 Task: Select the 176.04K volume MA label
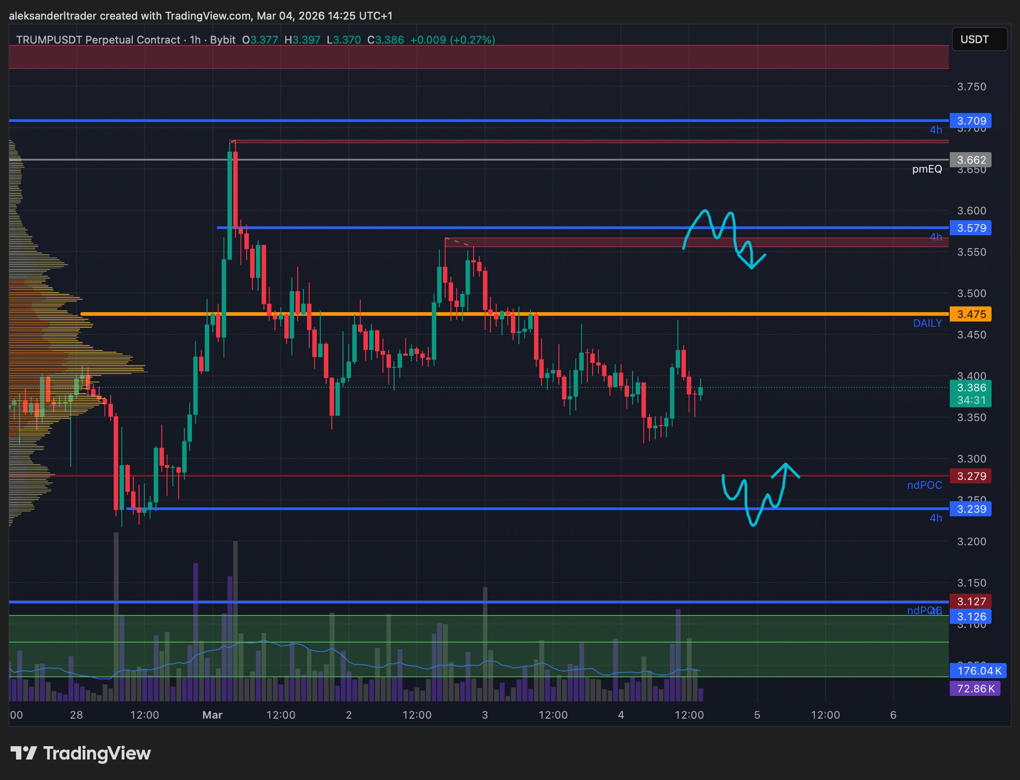978,671
